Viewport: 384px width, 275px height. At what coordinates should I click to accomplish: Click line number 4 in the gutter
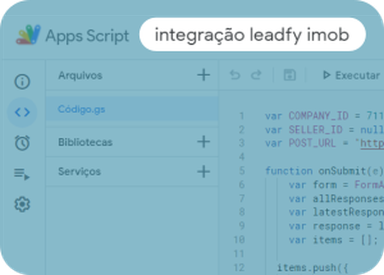coord(242,157)
